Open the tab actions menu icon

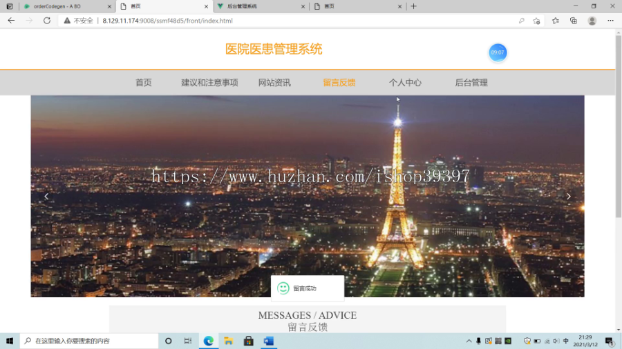10,6
